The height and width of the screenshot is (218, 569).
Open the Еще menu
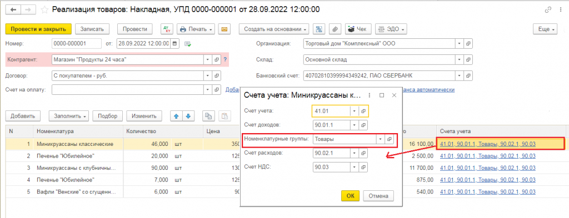pyautogui.click(x=545, y=29)
